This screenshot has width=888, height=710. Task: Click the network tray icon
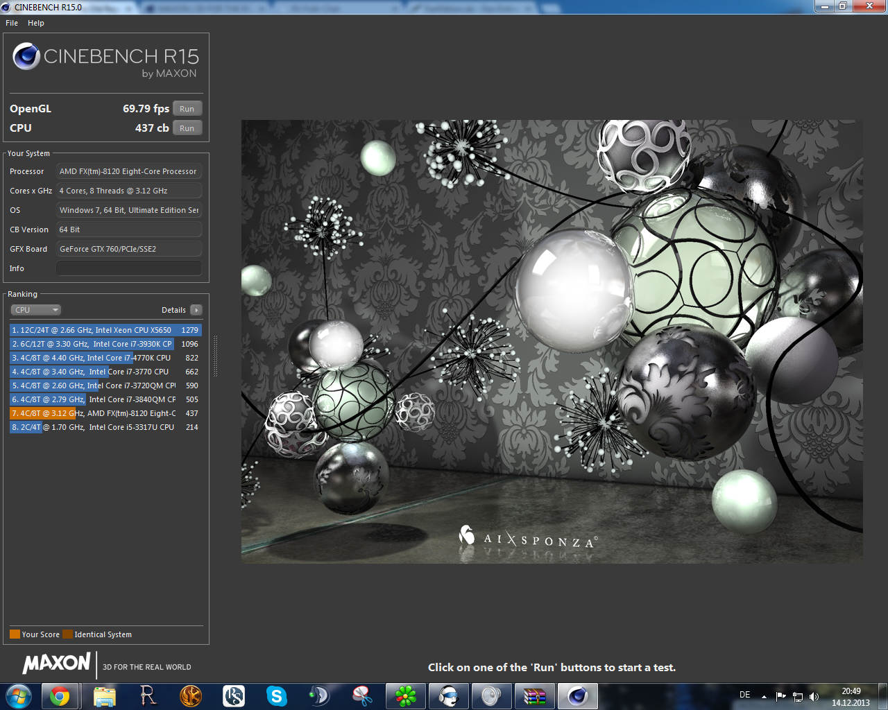pos(798,696)
